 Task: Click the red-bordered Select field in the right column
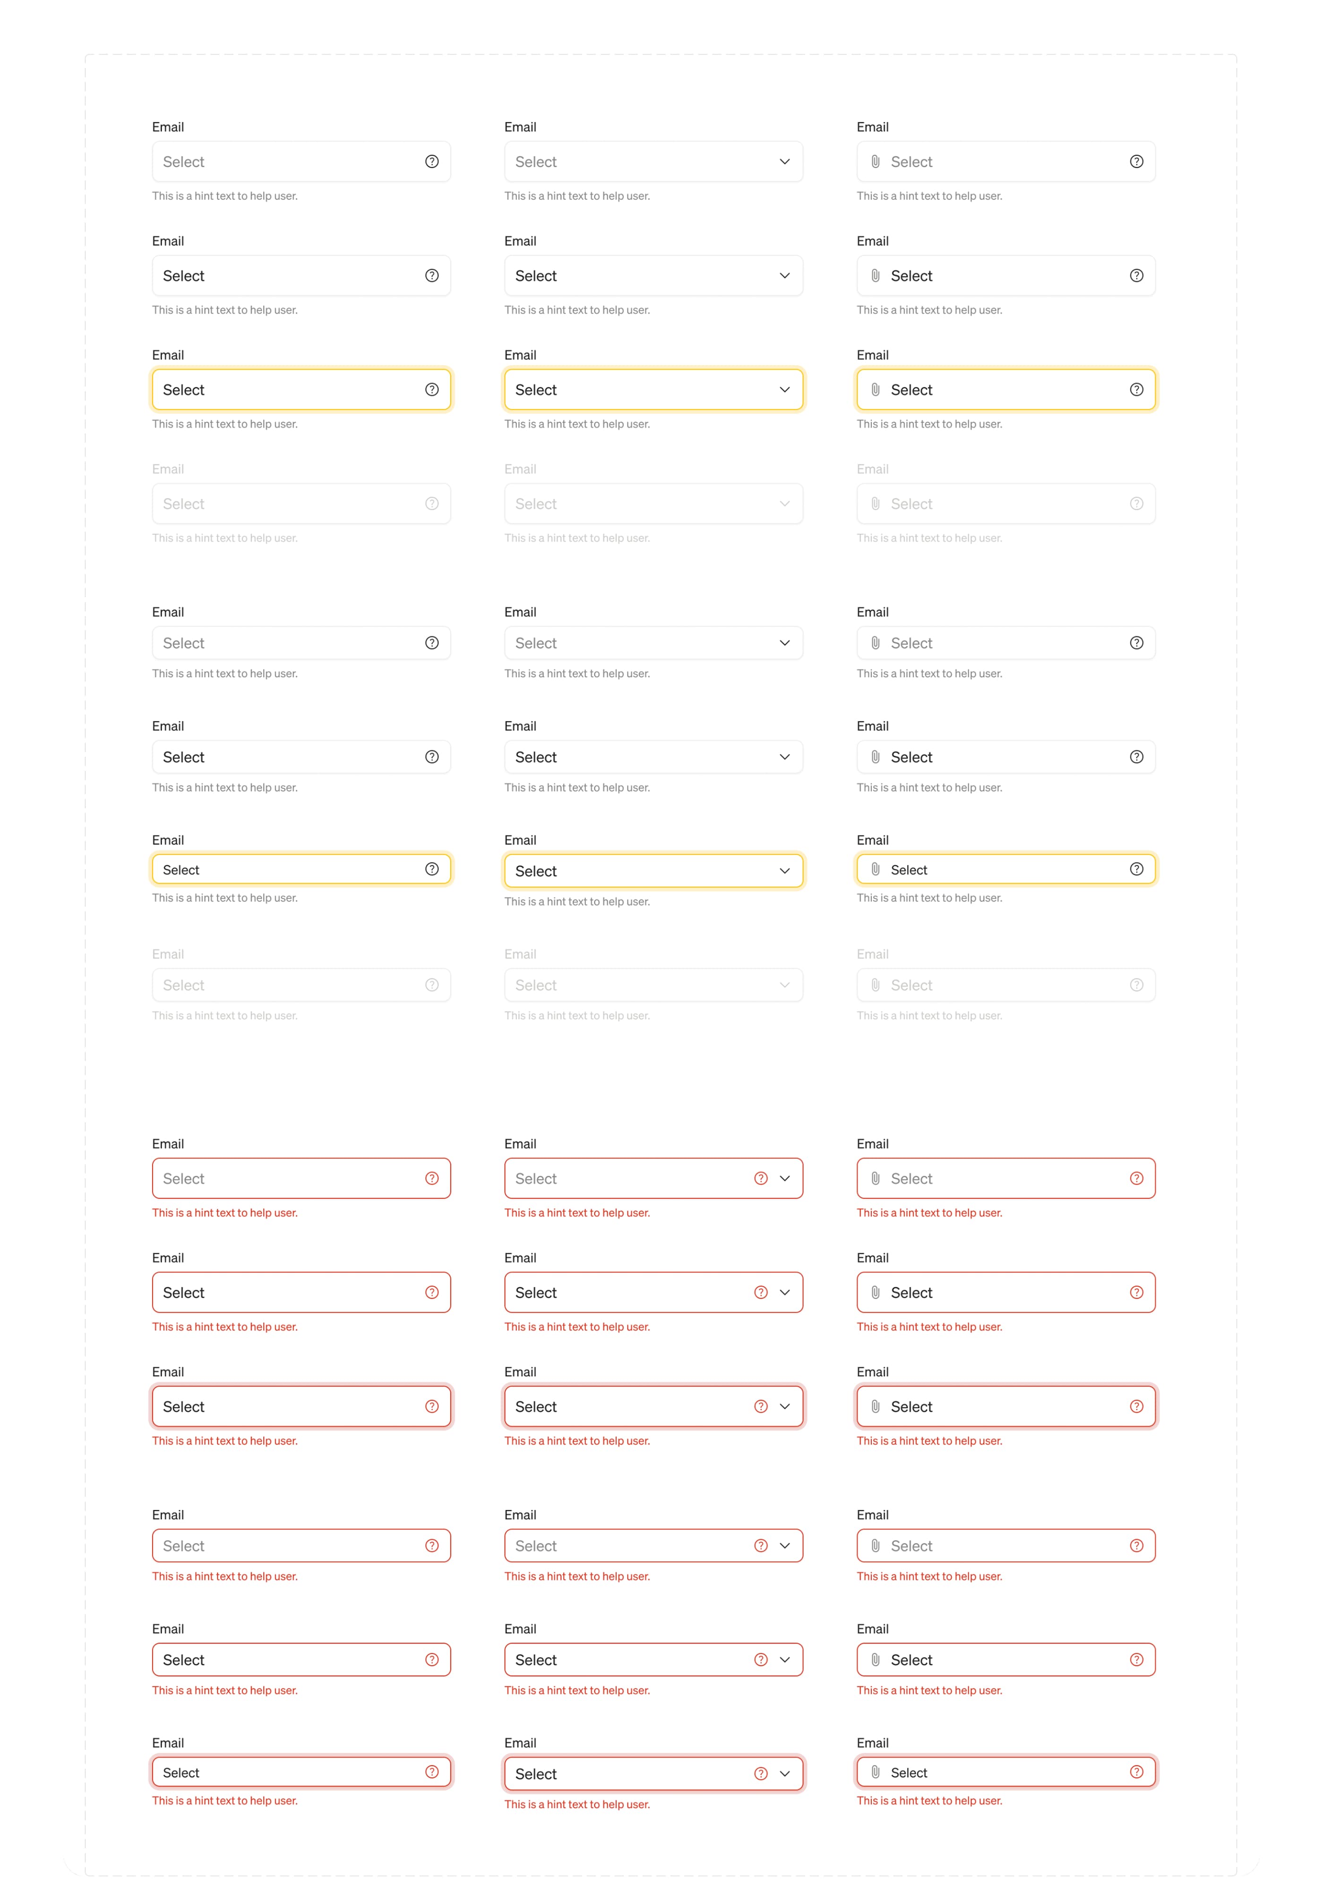[1005, 1177]
